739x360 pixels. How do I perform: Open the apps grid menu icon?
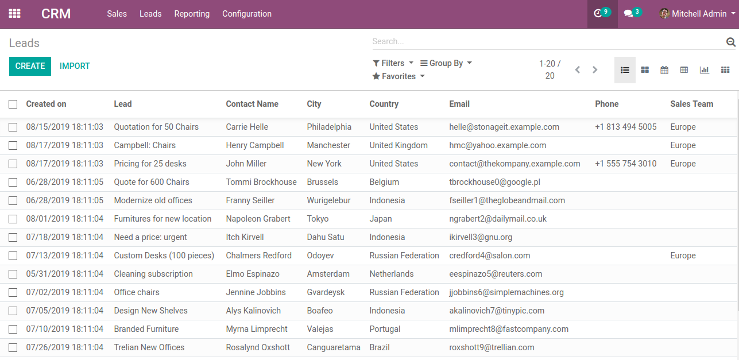14,14
